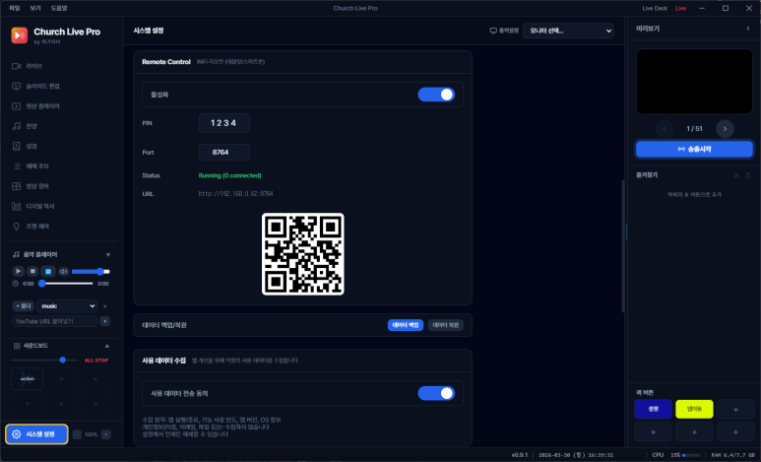
Task: Click the RAM 6.4/7.7 GB status entry
Action: coord(732,455)
